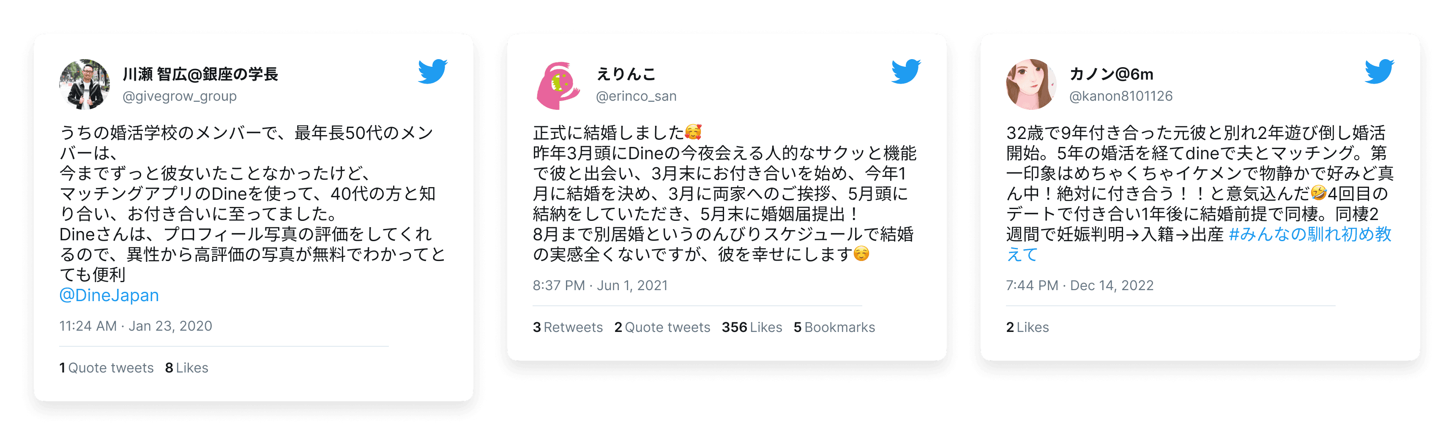Click the display name 川瀬 智広@銀座の学長
Image resolution: width=1454 pixels, height=435 pixels.
[x=200, y=74]
